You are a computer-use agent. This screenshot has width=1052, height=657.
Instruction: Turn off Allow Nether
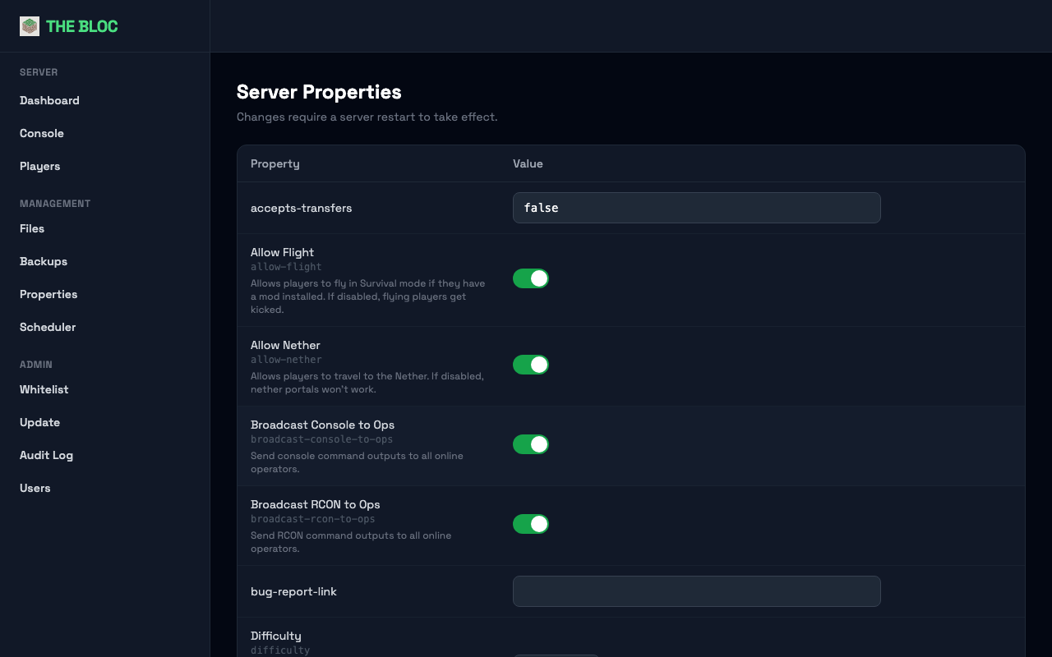click(531, 364)
